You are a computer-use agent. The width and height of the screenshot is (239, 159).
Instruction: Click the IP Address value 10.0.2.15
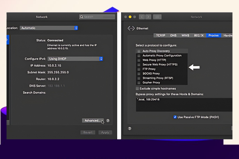54,66
